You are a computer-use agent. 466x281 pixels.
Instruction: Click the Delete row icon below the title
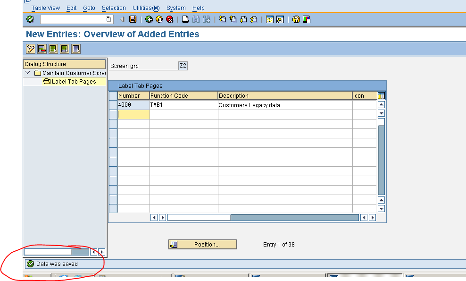[42, 49]
